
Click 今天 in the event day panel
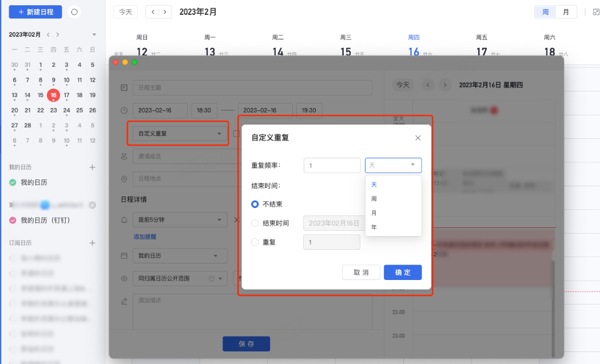403,85
